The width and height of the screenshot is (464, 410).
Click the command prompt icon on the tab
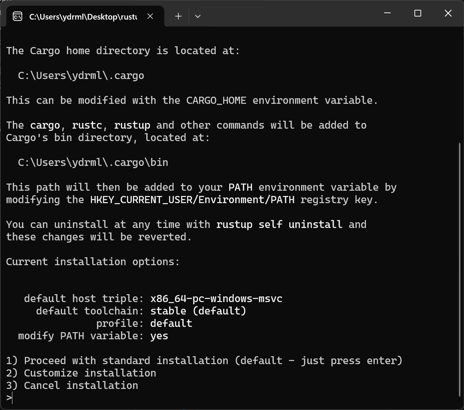click(17, 16)
